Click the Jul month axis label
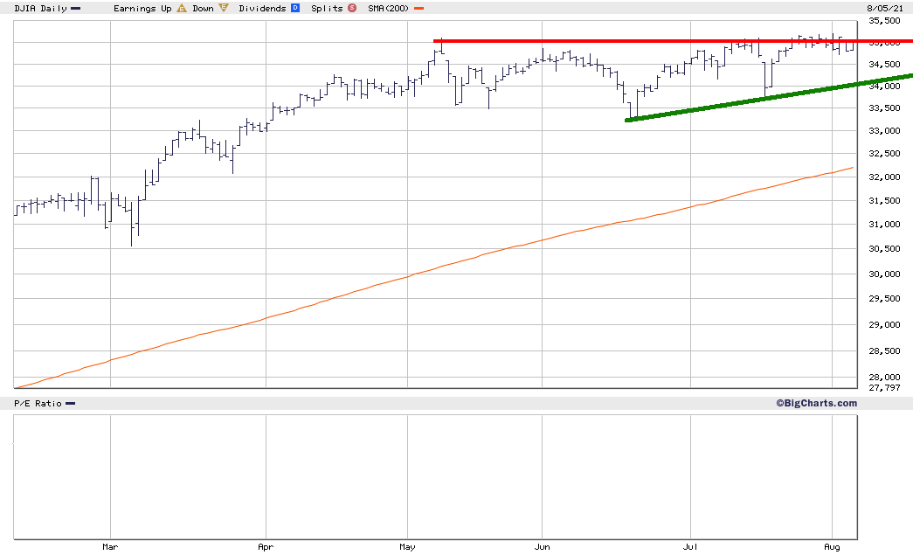Viewport: 913px width, 555px height. [x=690, y=547]
